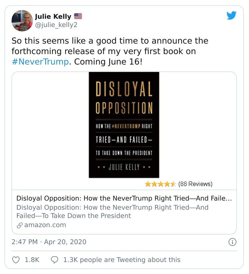Image resolution: width=249 pixels, height=274 pixels.
Task: Open the 2:47 PM · Apr 20, 2020 timestamp
Action: pyautogui.click(x=49, y=242)
